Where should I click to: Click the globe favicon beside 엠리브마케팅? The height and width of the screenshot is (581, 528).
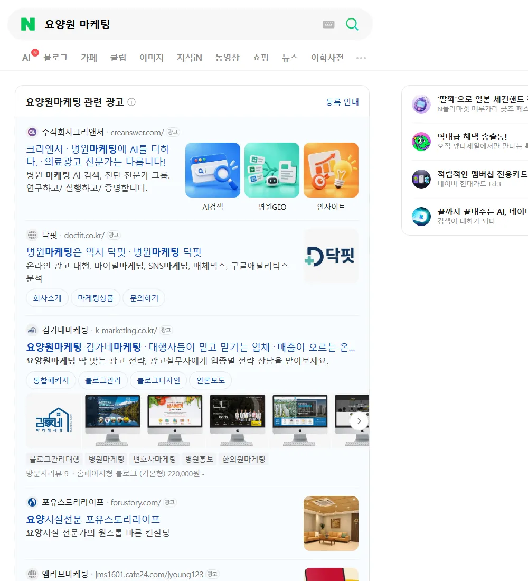[32, 574]
